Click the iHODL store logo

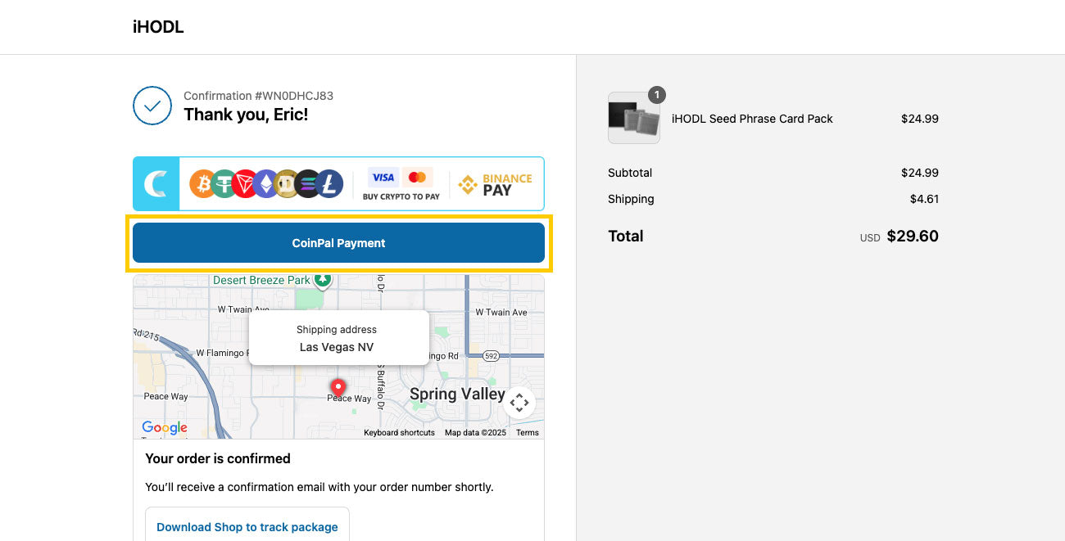pyautogui.click(x=158, y=27)
